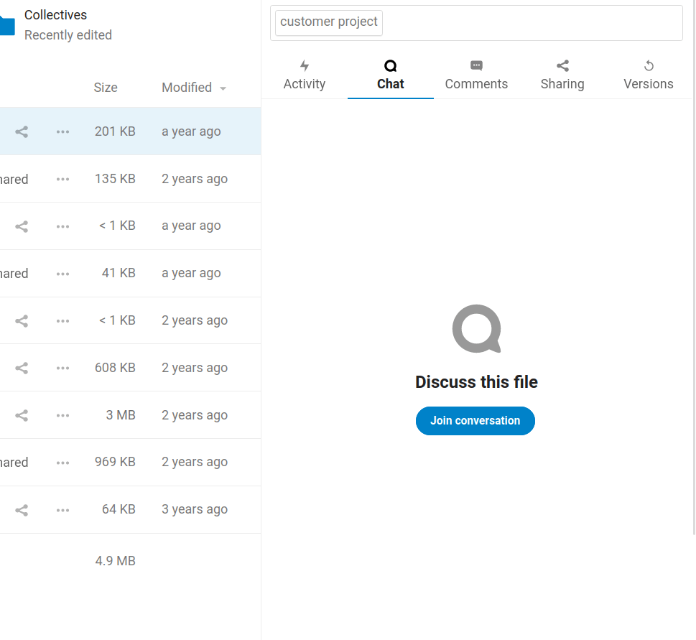Click the large Talk chat bubble icon
Image resolution: width=696 pixels, height=640 pixels.
coord(476,329)
